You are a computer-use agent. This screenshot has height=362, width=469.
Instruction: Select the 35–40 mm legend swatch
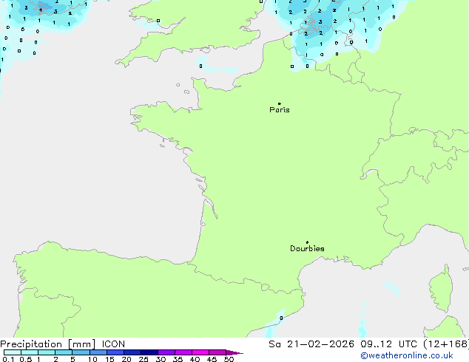click(183, 352)
